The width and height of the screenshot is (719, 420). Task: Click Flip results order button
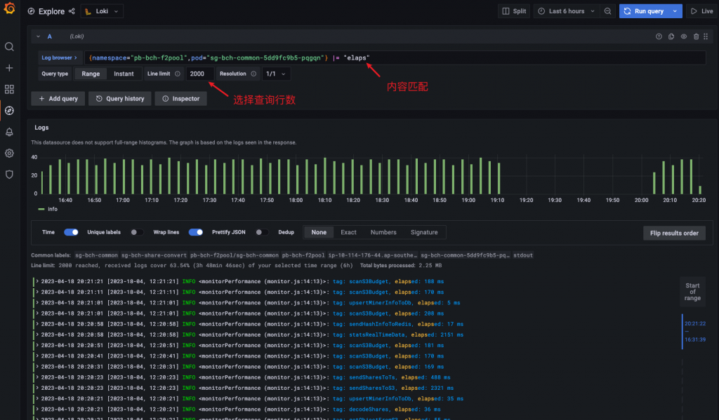pos(674,233)
